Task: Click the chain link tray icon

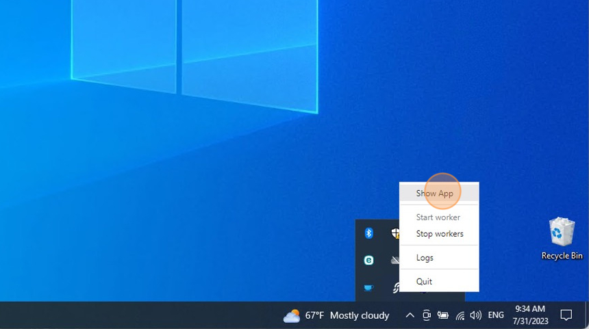Action: tap(395, 287)
